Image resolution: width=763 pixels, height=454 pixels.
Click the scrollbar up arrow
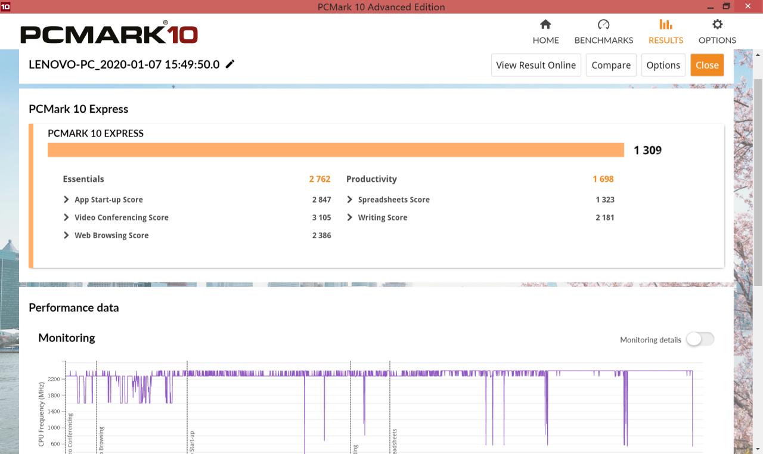click(x=758, y=54)
